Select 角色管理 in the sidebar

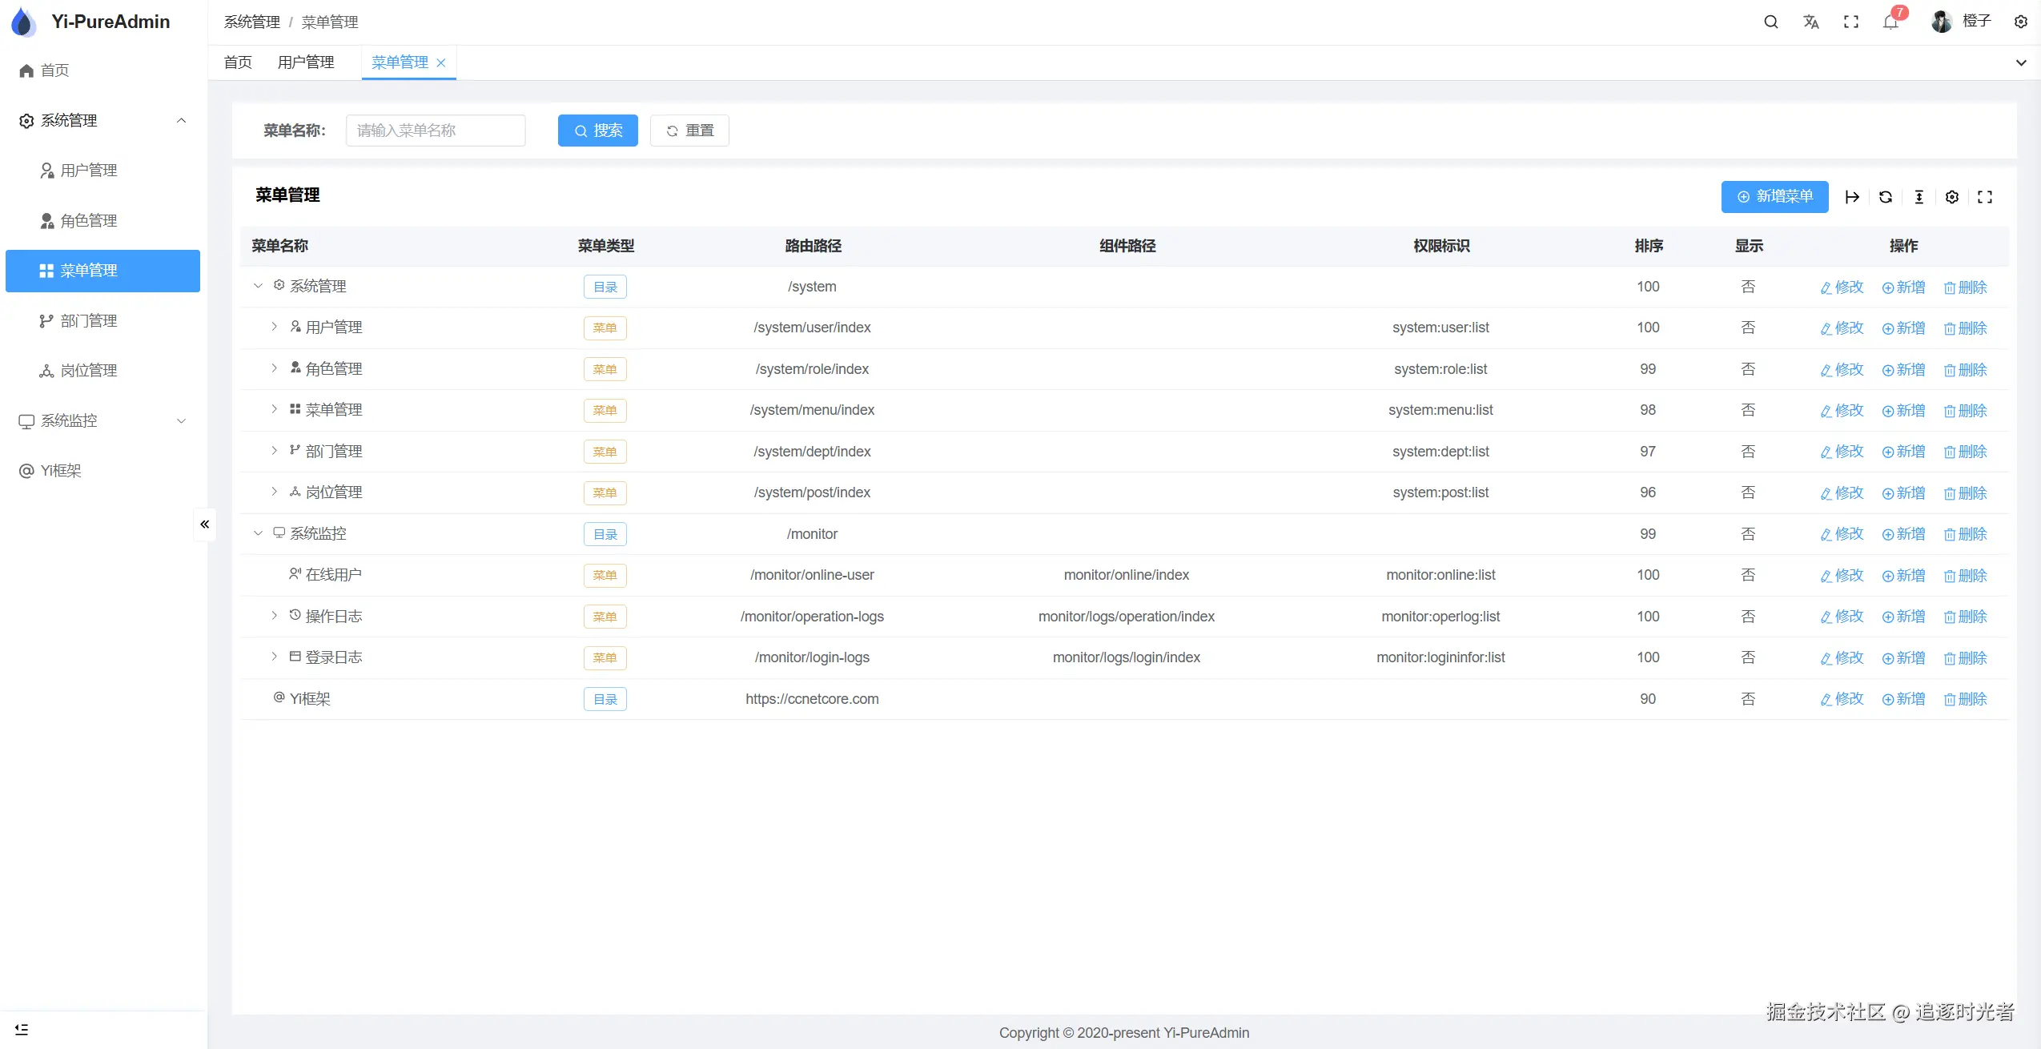pyautogui.click(x=89, y=221)
